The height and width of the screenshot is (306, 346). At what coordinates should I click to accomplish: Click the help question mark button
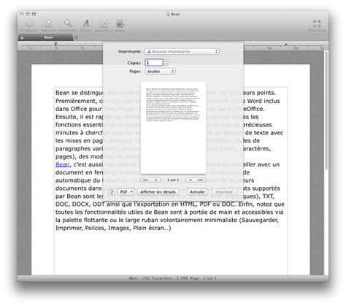(x=112, y=192)
